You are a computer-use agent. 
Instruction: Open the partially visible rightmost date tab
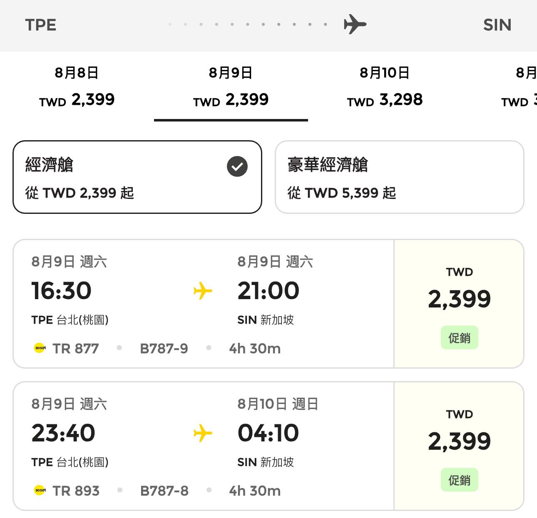[x=525, y=87]
